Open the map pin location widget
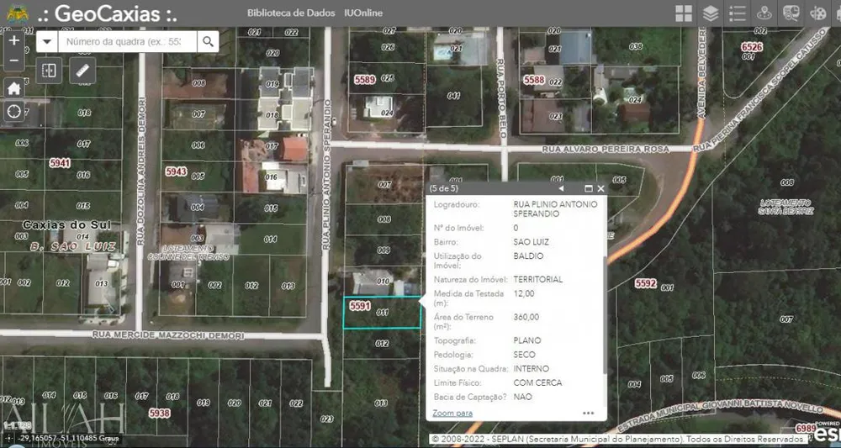Screen dimensions: 841x448 764,13
